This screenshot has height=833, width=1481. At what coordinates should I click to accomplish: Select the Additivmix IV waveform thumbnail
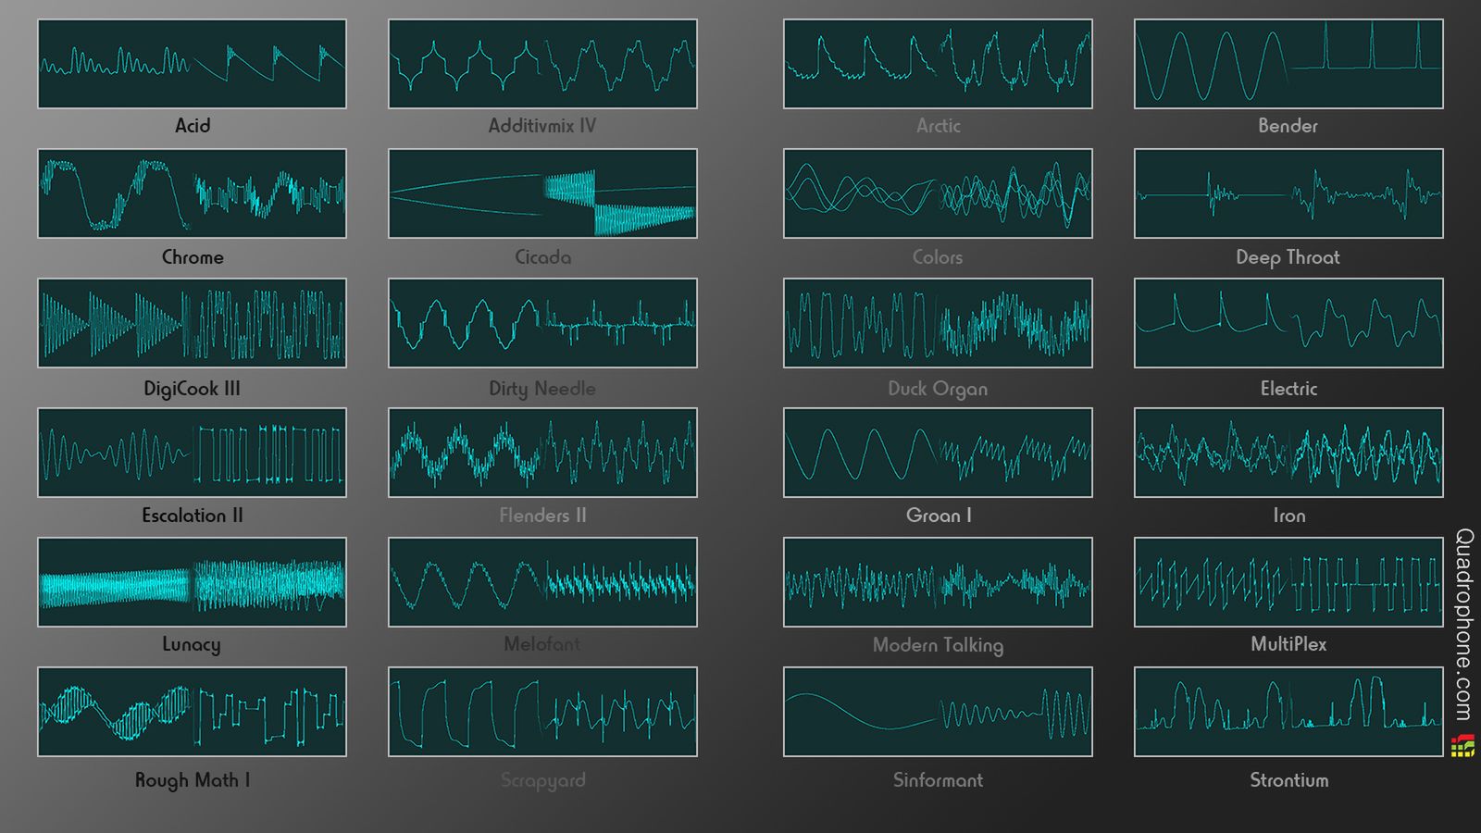click(x=543, y=63)
